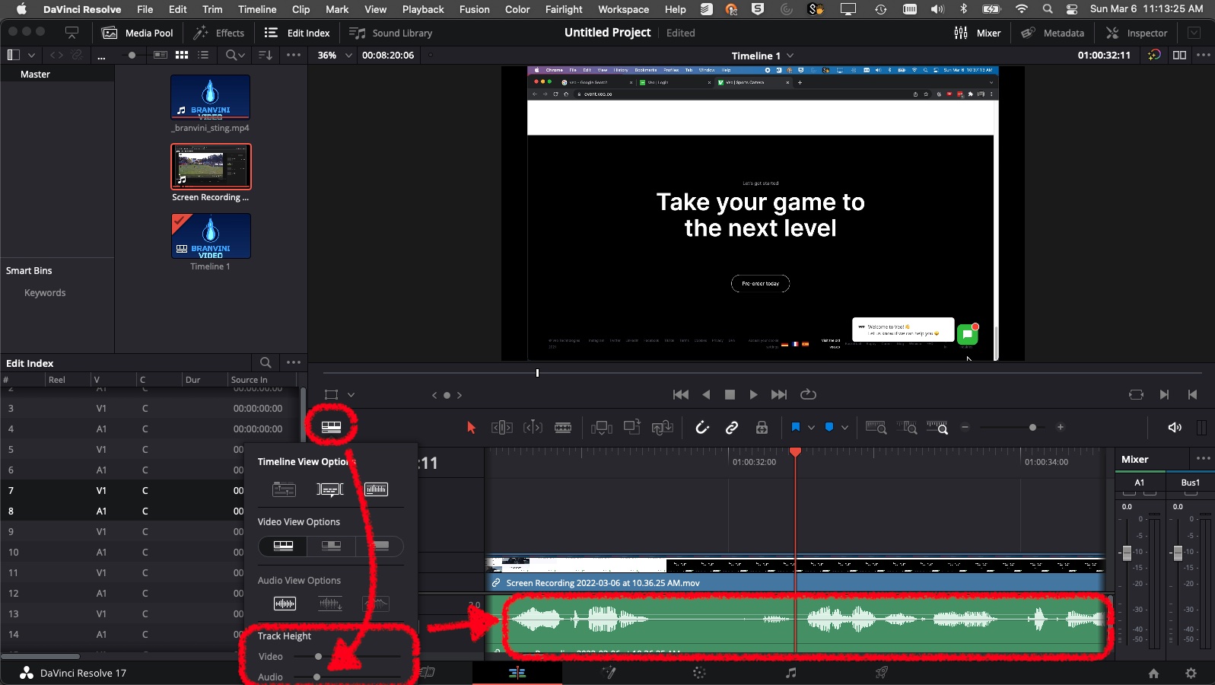
Task: Mute audio with speaker icon
Action: (x=1175, y=428)
